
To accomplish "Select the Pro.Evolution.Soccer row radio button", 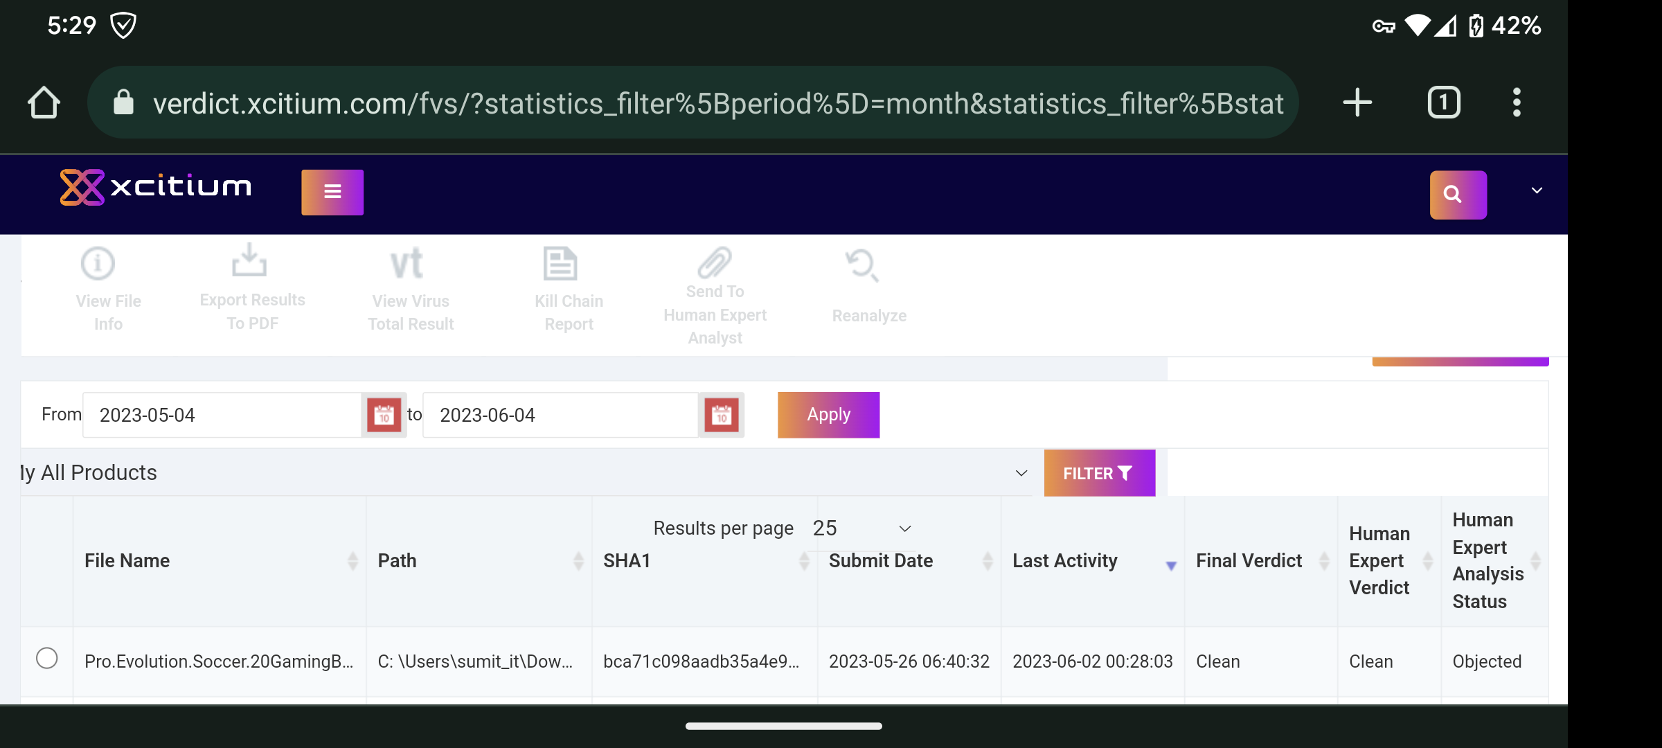I will [47, 658].
